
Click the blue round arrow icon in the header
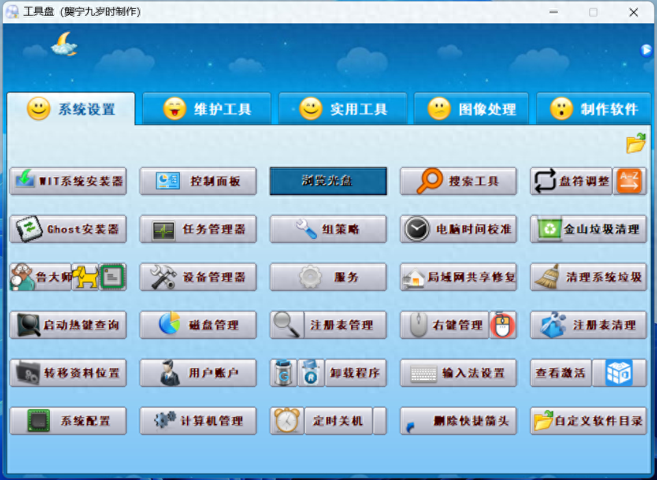(x=646, y=50)
